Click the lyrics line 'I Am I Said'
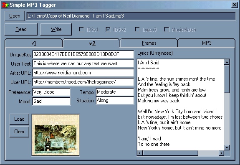Screen dimensions: 240x165 pyautogui.click(x=149, y=63)
